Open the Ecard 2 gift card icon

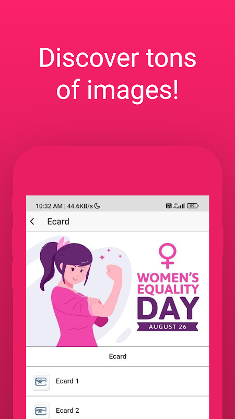(41, 411)
